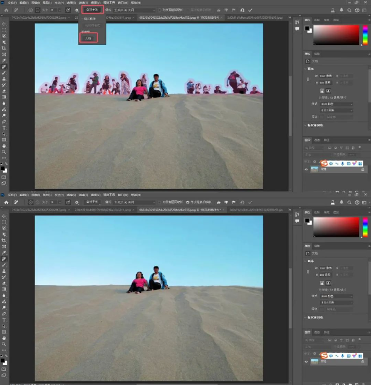371x385 pixels.
Task: Click the rainbow hue slider in upper Color panel
Action: (x=364, y=35)
